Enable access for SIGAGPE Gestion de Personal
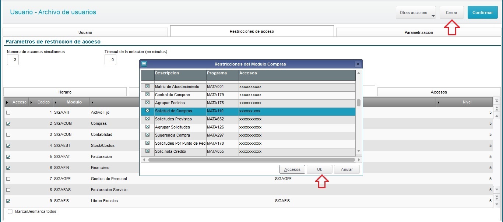Viewport: 503px width, 222px height. (x=8, y=179)
